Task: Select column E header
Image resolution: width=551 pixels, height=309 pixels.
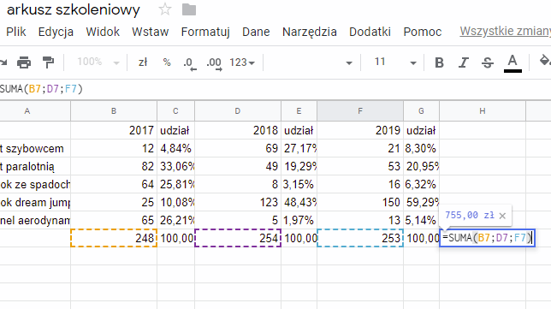Action: (299, 111)
